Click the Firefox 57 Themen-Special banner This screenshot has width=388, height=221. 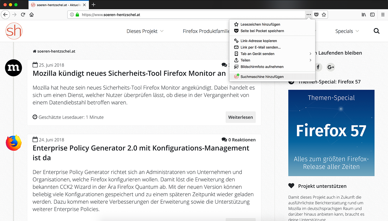[x=331, y=133]
